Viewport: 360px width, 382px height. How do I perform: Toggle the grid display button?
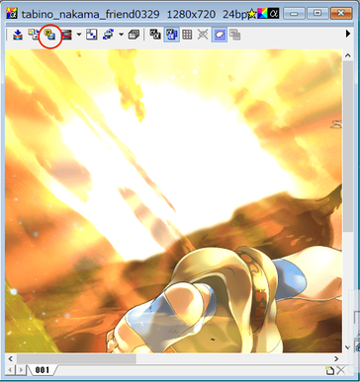tap(187, 35)
